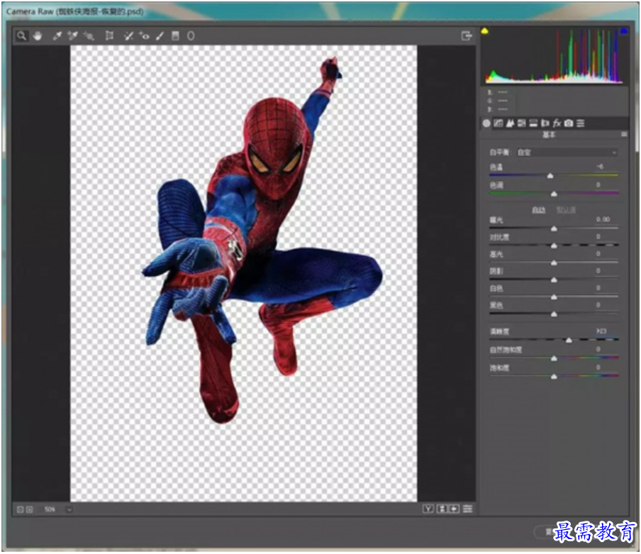This screenshot has height=554, width=641.
Task: Click the 50% zoom level field
Action: coord(50,509)
